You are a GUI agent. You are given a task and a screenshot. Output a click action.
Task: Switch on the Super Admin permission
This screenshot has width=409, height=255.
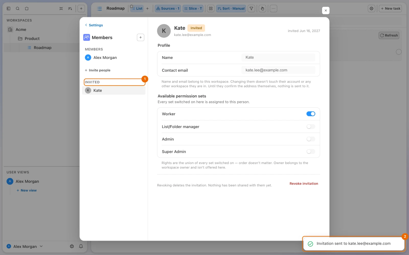point(311,151)
